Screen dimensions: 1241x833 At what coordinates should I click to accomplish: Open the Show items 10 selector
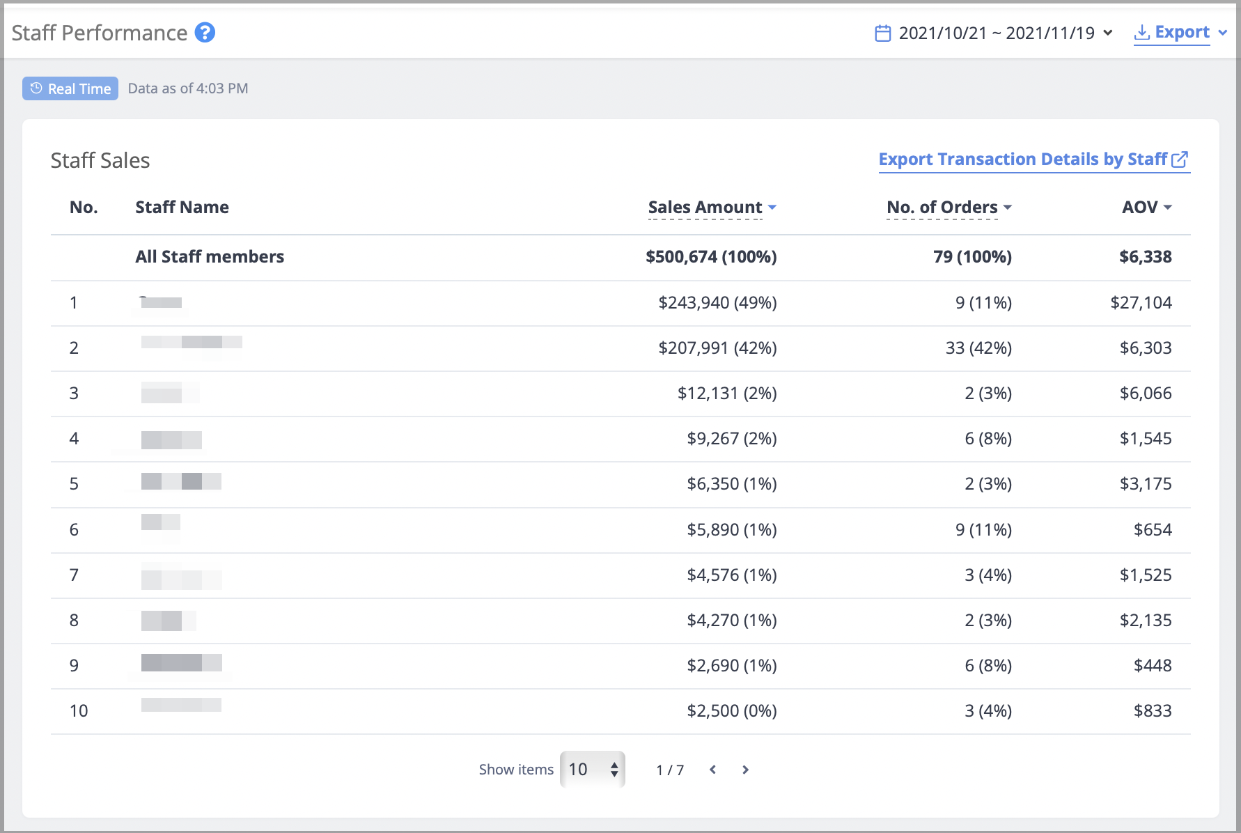593,769
